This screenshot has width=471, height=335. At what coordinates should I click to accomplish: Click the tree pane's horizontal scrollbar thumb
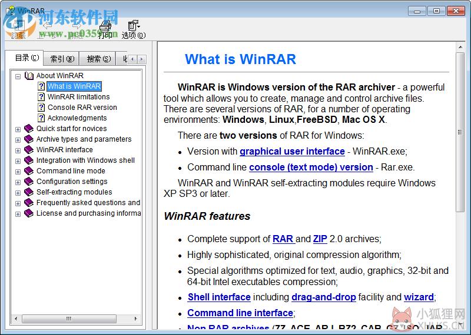[x=69, y=318]
